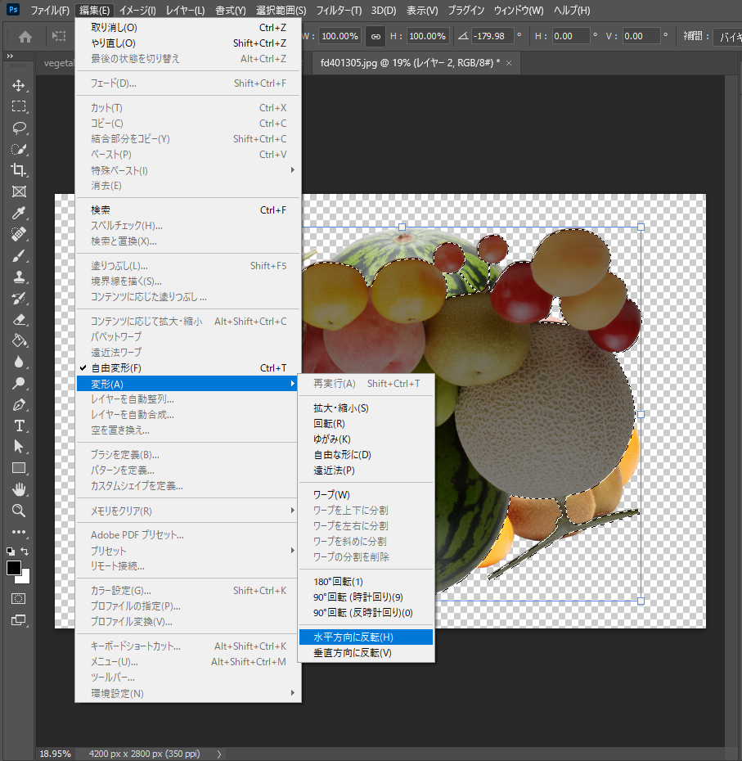Click the rotation angle input showing -179.98

[494, 36]
